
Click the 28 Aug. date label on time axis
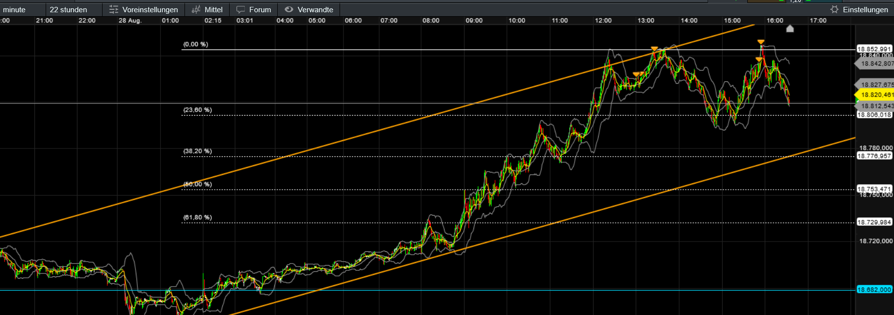pos(130,21)
